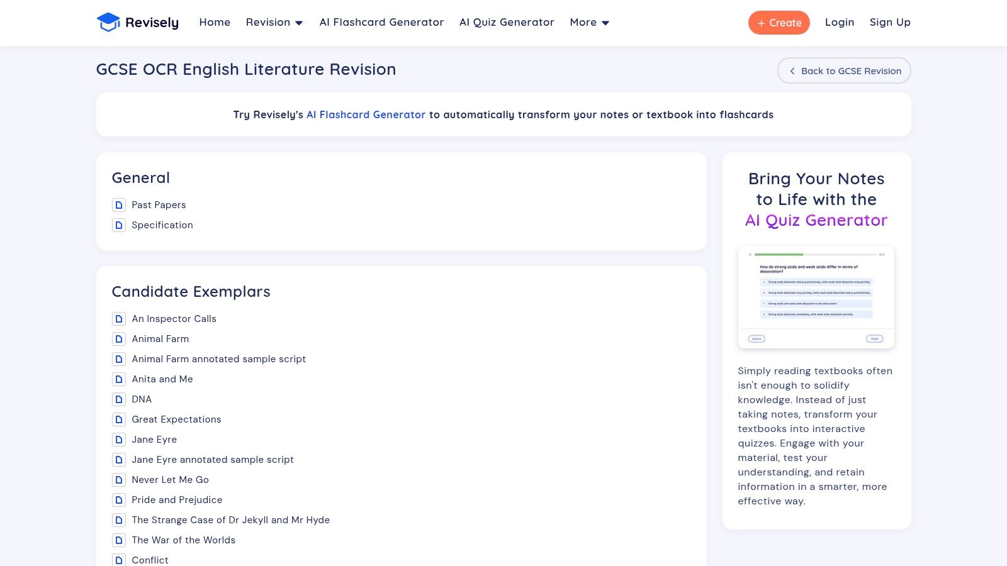Open Strange Case of Dr Jekyll and Mr Hyde
The image size is (1007, 566).
[x=230, y=520]
